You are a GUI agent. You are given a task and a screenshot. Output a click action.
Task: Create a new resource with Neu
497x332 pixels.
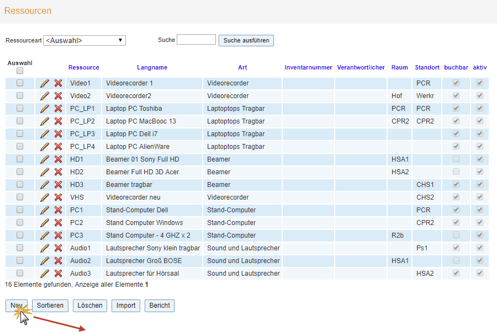(17, 306)
